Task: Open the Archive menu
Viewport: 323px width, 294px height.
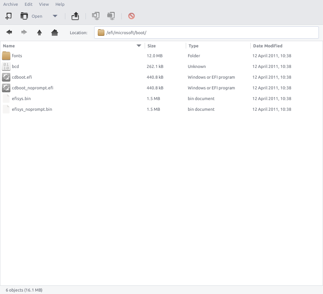Action: click(11, 4)
